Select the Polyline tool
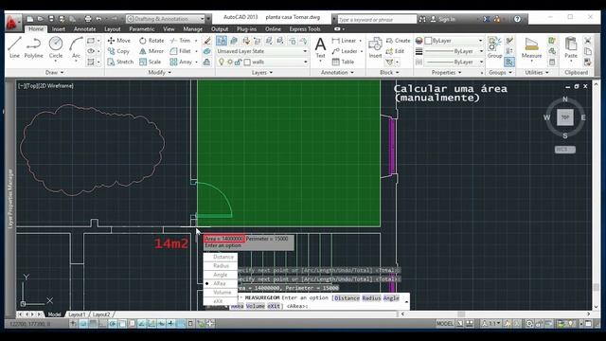The width and height of the screenshot is (606, 341). (x=34, y=47)
